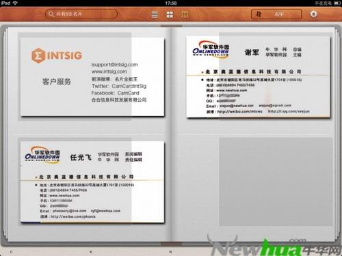Click isupport@intsig.com email on INTSIG card
The width and height of the screenshot is (342, 256).
click(114, 65)
